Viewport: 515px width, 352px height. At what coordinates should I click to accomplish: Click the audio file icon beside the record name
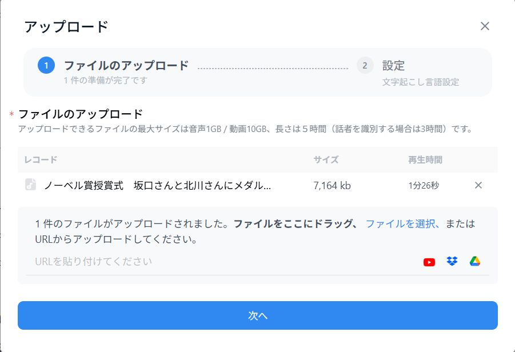(30, 185)
